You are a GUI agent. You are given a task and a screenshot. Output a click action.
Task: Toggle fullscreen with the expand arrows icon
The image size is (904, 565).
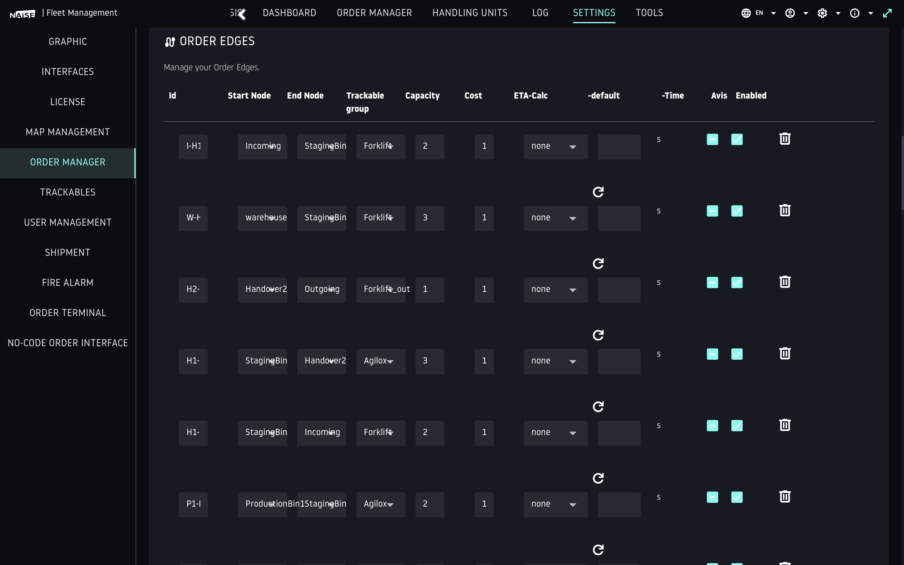[887, 13]
